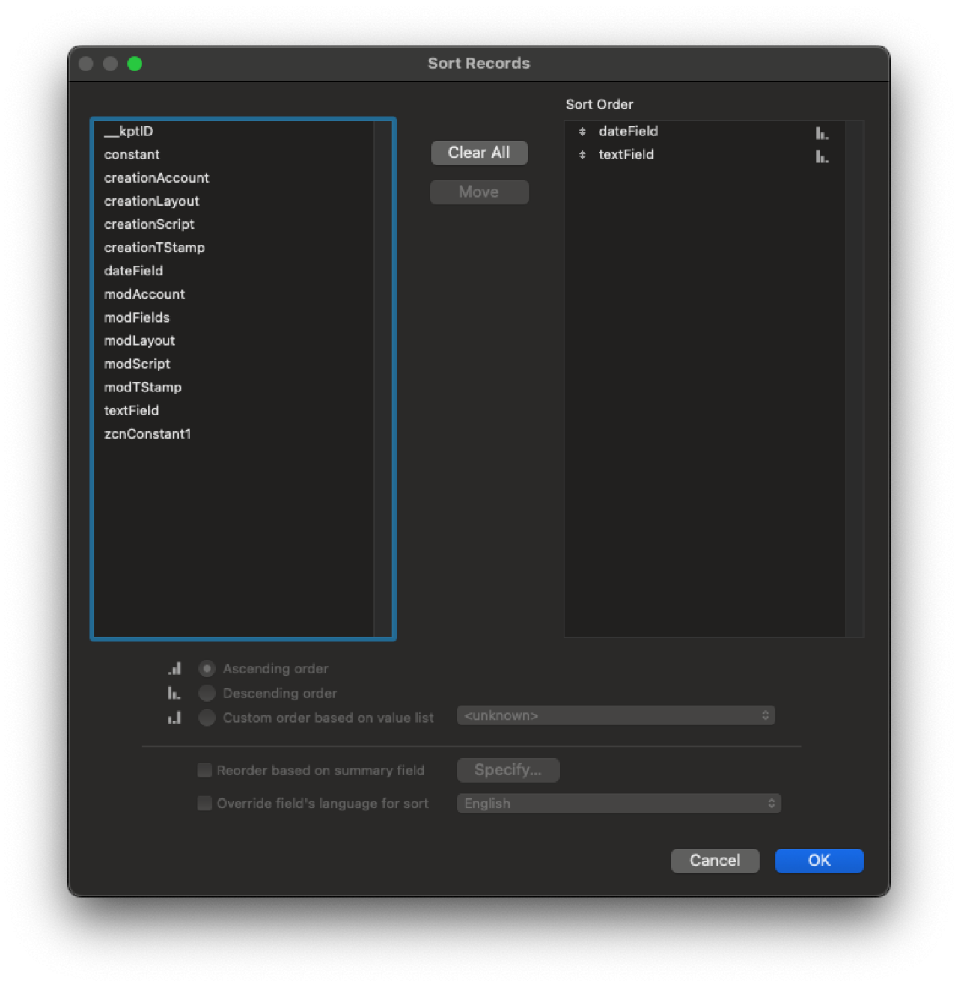
Task: Click the sort direction icon beside textField
Action: [x=820, y=156]
